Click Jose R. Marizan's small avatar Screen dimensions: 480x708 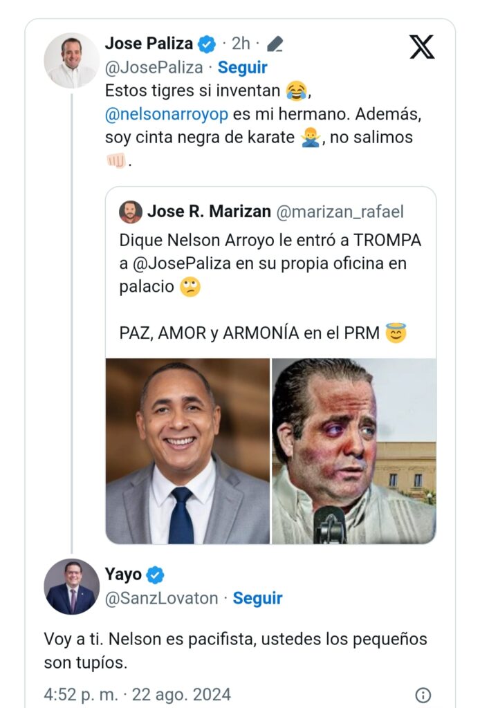coord(131,212)
